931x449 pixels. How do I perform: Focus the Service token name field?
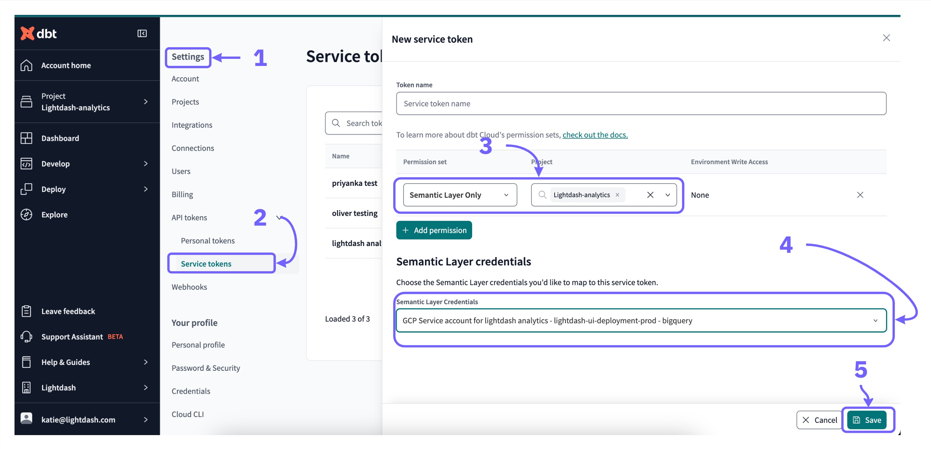pos(641,103)
